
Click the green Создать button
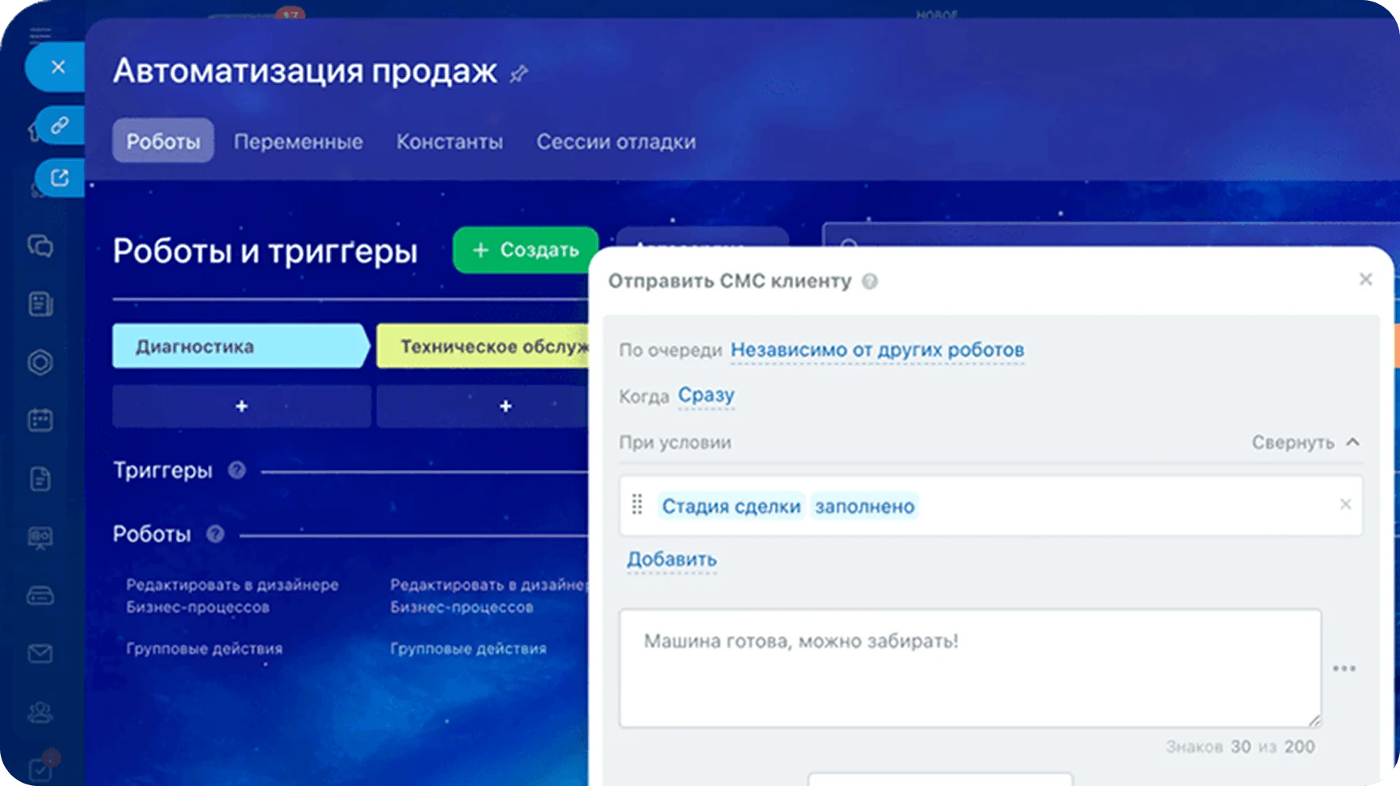(525, 250)
